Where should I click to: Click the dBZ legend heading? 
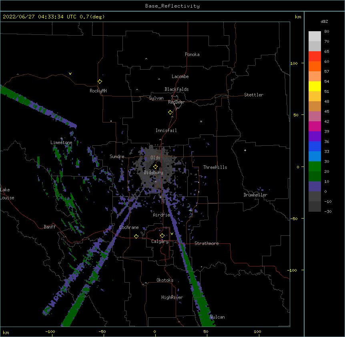pyautogui.click(x=324, y=21)
